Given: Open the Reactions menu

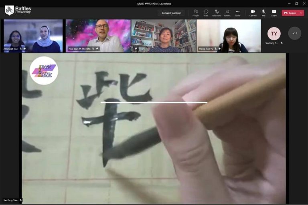Looking at the screenshot, I should click(x=217, y=12).
